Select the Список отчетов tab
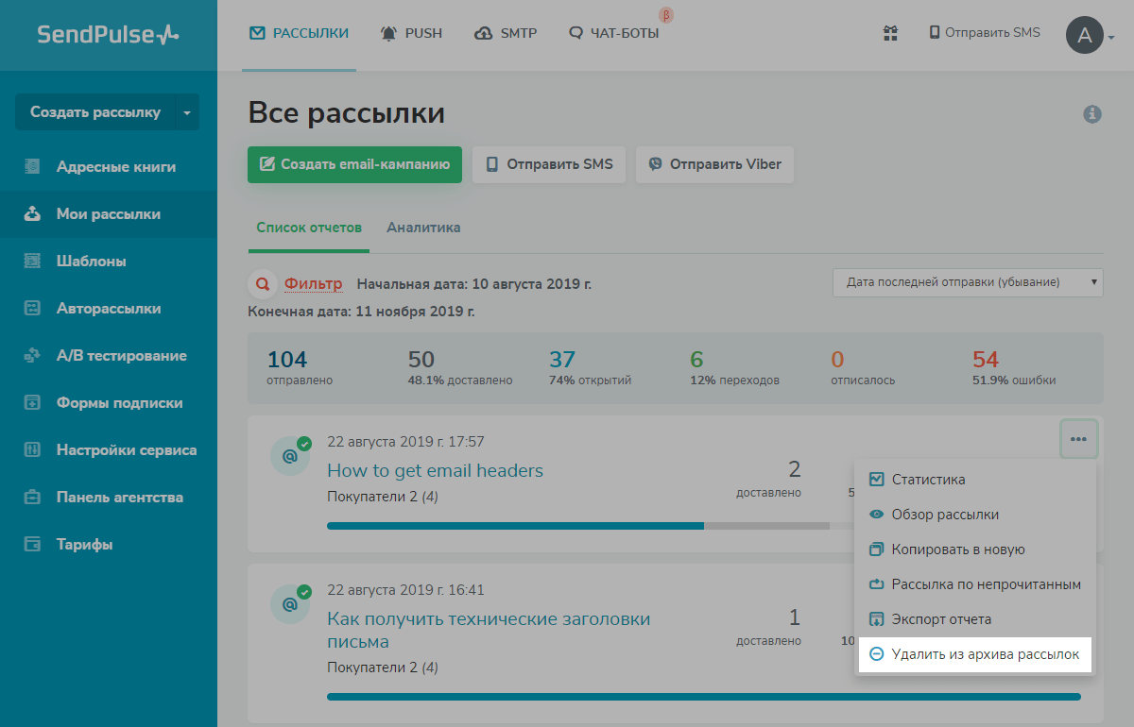Image resolution: width=1134 pixels, height=727 pixels. (309, 228)
